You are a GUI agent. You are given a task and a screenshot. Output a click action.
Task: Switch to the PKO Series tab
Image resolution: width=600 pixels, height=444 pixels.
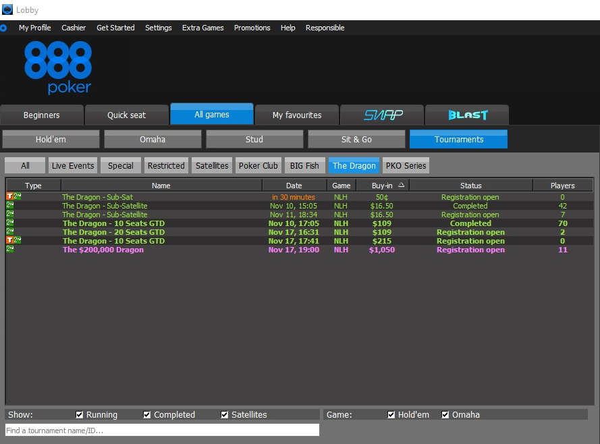tap(405, 165)
